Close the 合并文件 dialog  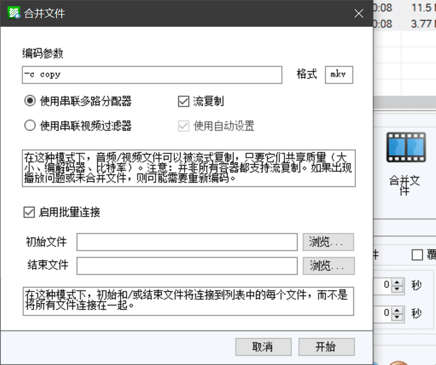pos(359,14)
